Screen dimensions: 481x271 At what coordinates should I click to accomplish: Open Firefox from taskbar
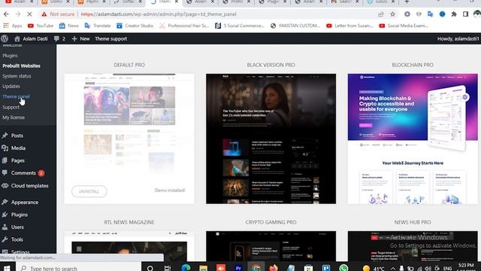pos(274,268)
